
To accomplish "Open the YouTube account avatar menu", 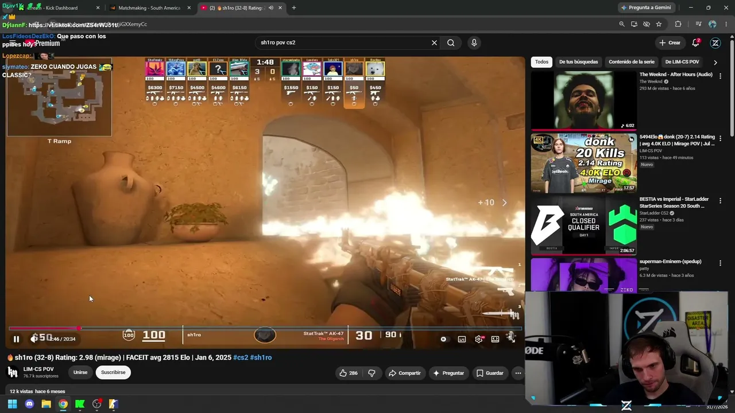I will [x=715, y=42].
